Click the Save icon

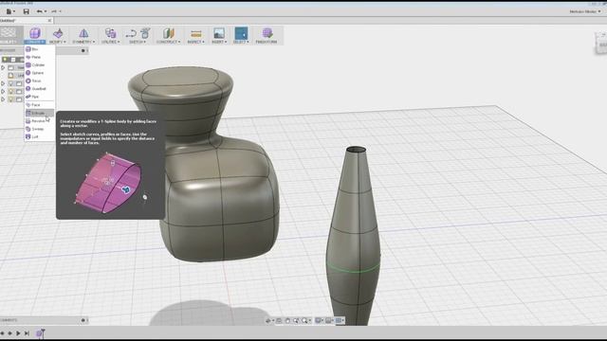(26, 11)
